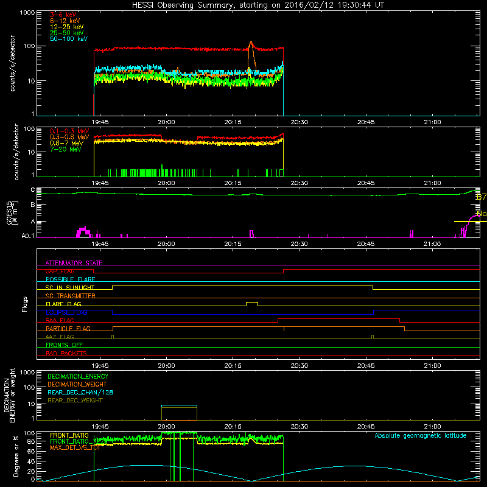
Task: Select the POSSIBLE_FLARE flag label
Action: coord(70,279)
